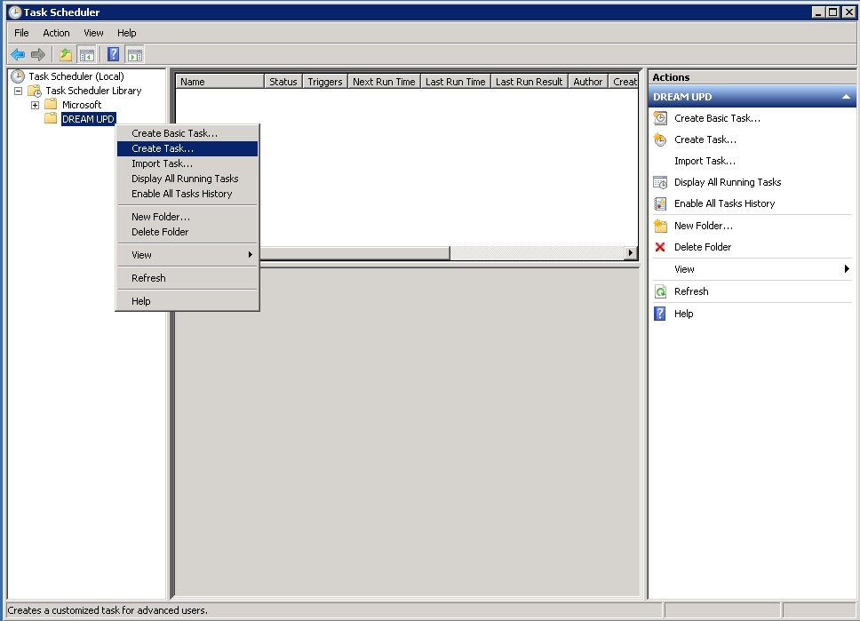Sort tasks by the Status column header

(283, 81)
